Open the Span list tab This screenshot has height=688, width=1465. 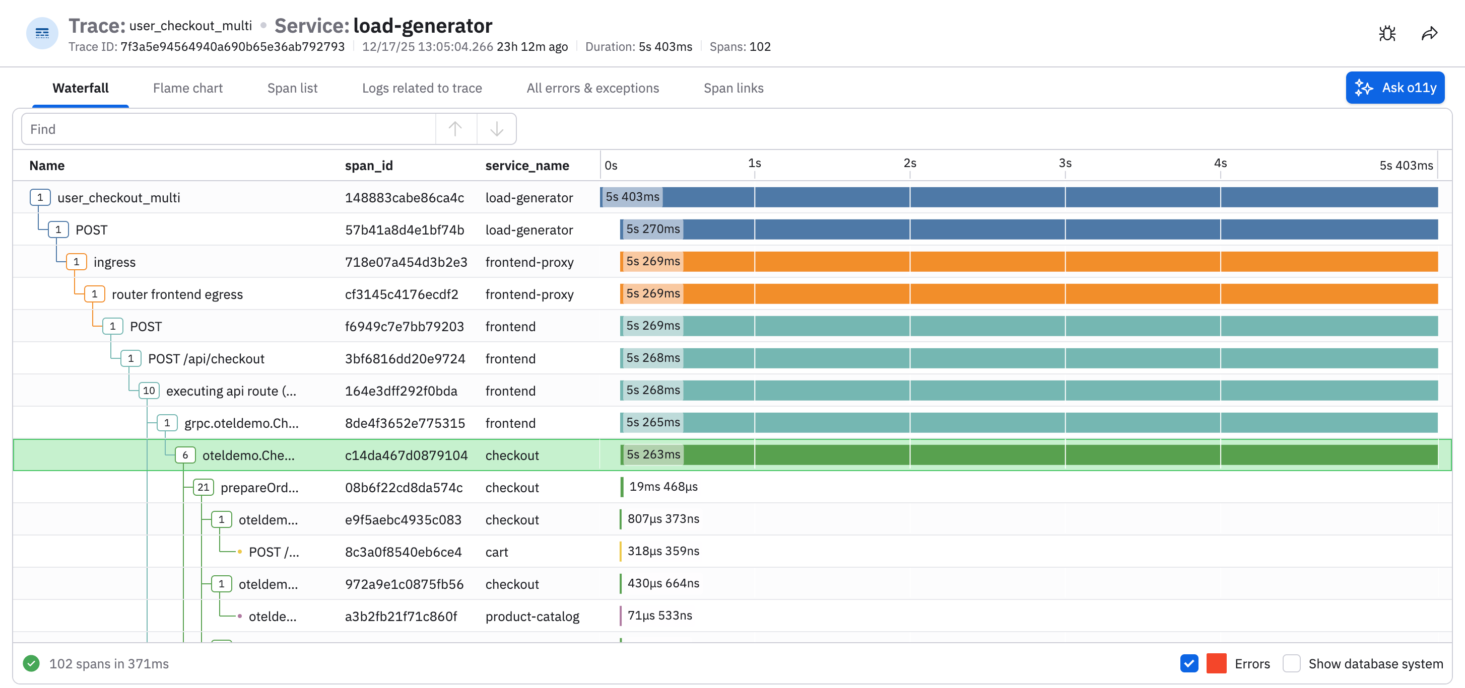tap(292, 88)
